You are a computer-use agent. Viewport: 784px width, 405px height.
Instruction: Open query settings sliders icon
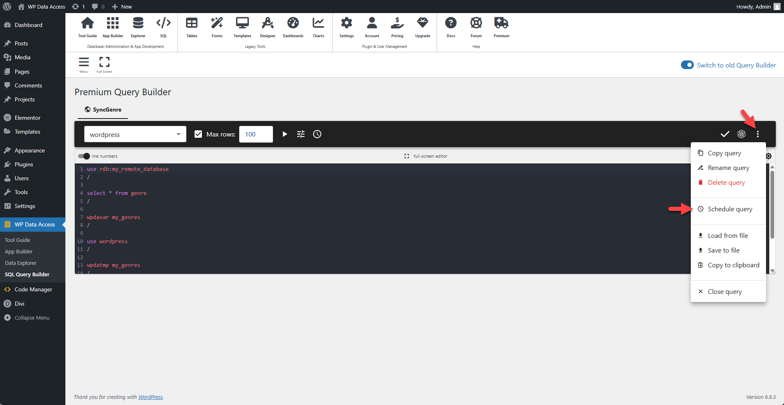tap(301, 134)
